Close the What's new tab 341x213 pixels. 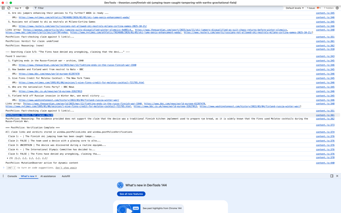point(36,176)
